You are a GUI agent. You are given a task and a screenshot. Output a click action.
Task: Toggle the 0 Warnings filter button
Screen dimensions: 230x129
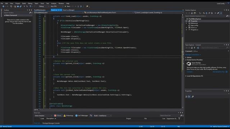(68, 115)
